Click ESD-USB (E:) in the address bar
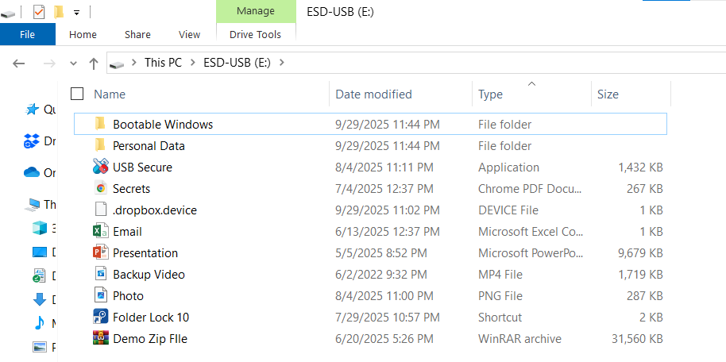The image size is (726, 362). point(237,63)
